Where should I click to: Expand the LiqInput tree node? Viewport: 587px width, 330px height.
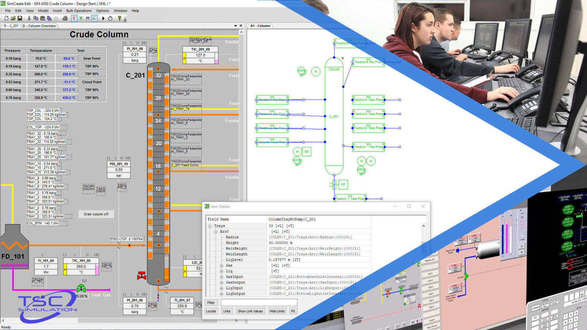221,288
